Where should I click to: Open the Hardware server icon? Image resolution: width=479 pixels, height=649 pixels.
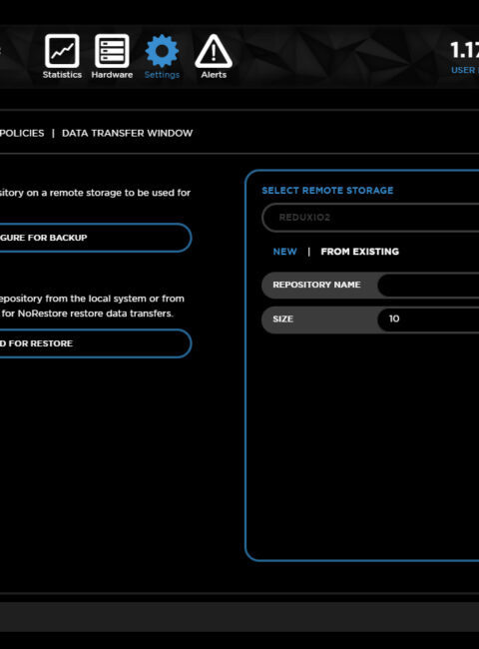112,51
